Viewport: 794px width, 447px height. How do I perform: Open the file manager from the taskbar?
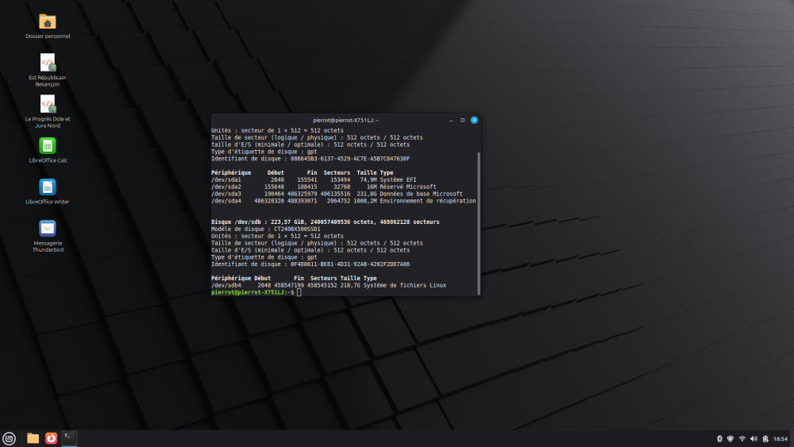coord(33,438)
